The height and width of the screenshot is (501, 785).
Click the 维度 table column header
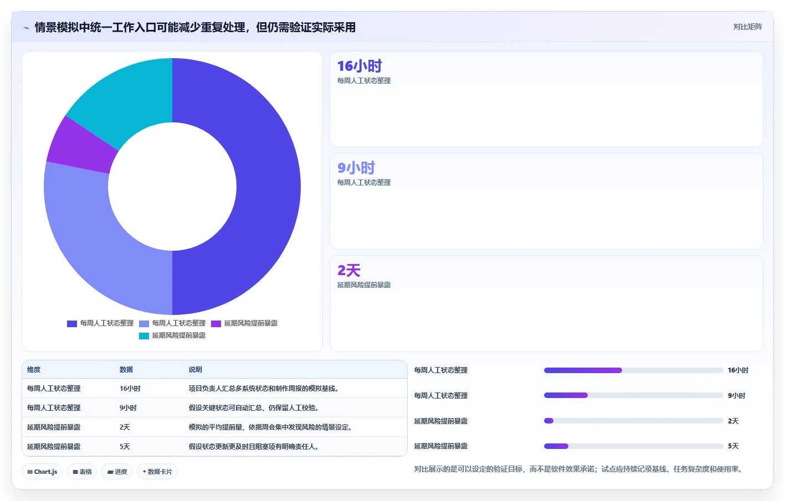click(x=34, y=370)
